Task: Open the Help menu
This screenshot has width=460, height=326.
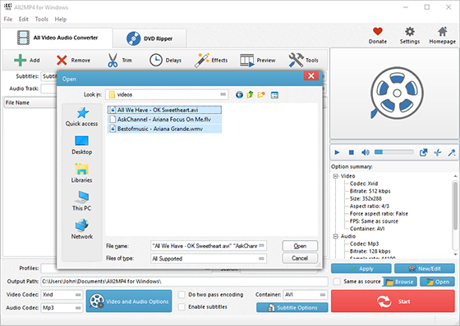Action: 61,19
